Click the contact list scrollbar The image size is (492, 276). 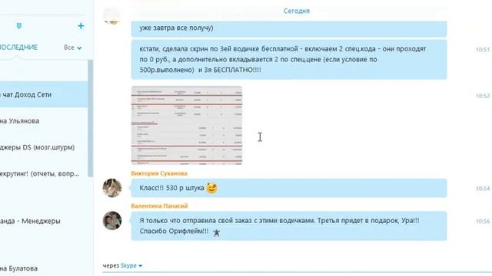pos(91,119)
